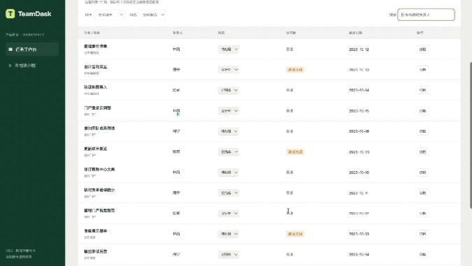472x266 pixels.
Task: Click 归档 button in 验证数据导入 row
Action: pos(422,90)
